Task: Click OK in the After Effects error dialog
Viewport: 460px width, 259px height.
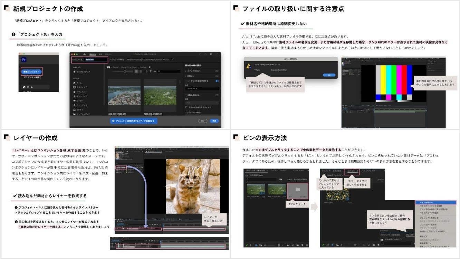Action: click(x=329, y=75)
